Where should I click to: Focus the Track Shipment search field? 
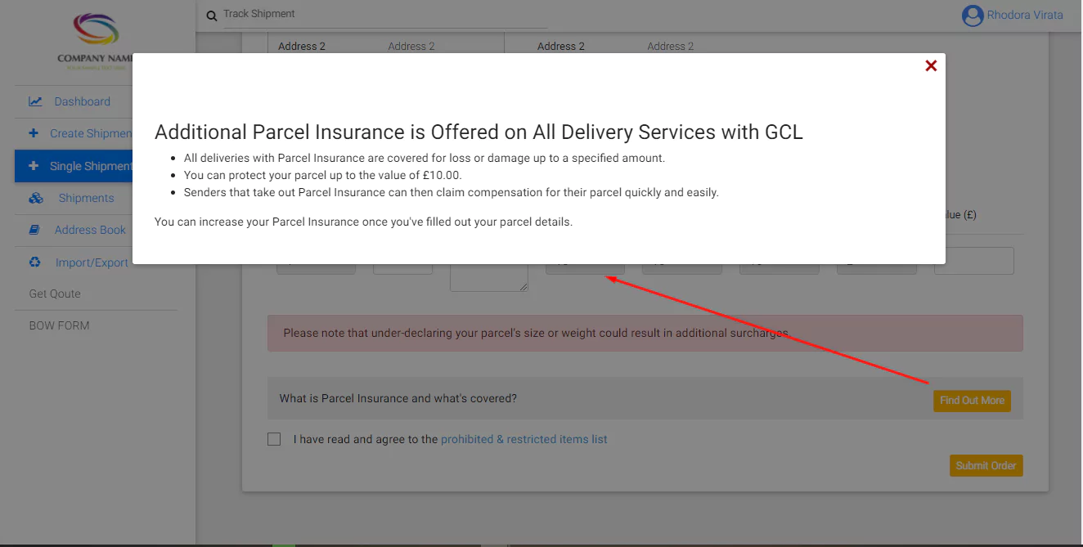coord(384,15)
